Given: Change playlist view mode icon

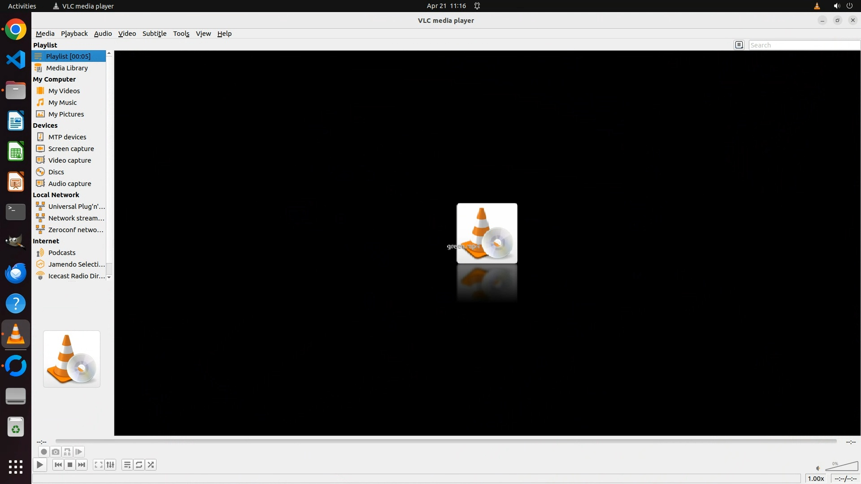Looking at the screenshot, I should (x=739, y=45).
